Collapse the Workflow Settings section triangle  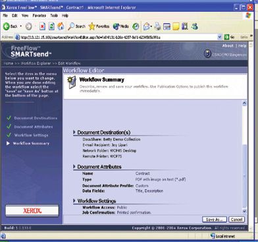tap(74, 200)
